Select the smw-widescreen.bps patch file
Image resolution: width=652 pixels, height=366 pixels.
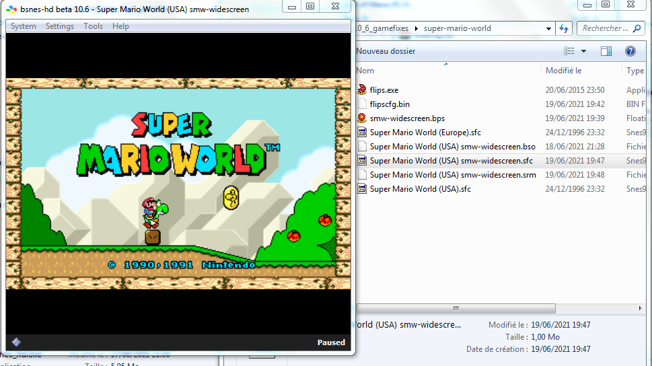pyautogui.click(x=407, y=118)
